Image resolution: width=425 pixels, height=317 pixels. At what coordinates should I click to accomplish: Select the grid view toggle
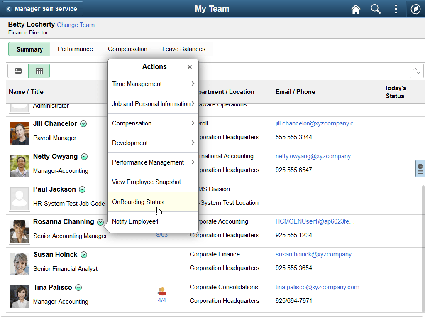tap(39, 71)
